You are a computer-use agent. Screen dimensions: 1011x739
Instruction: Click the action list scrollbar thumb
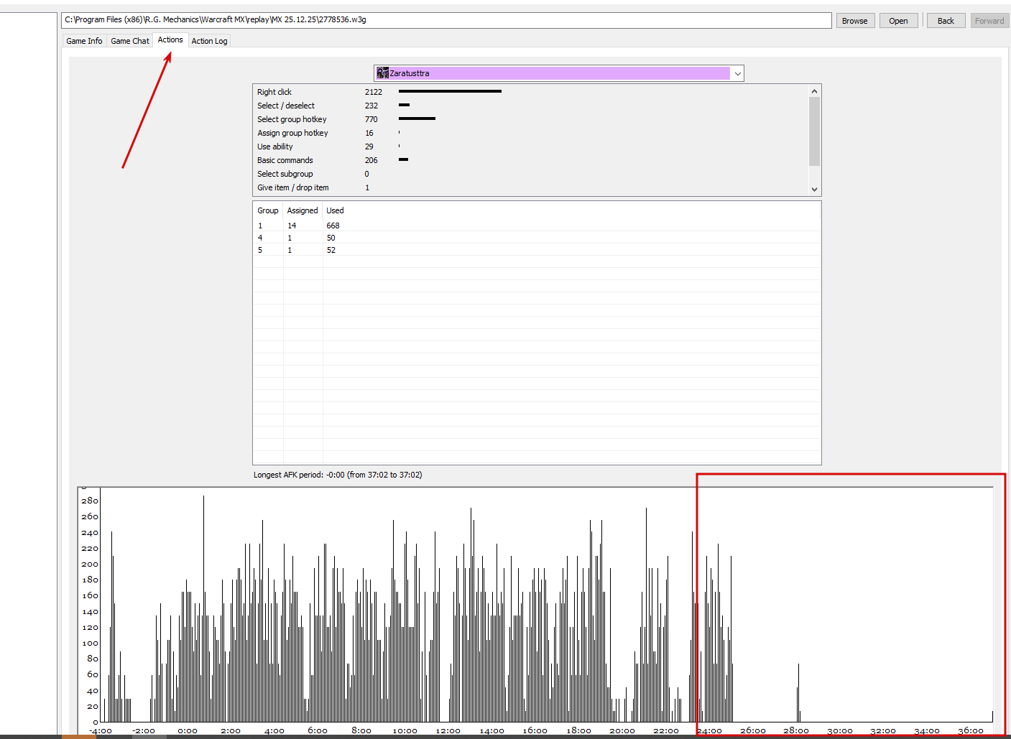point(814,131)
